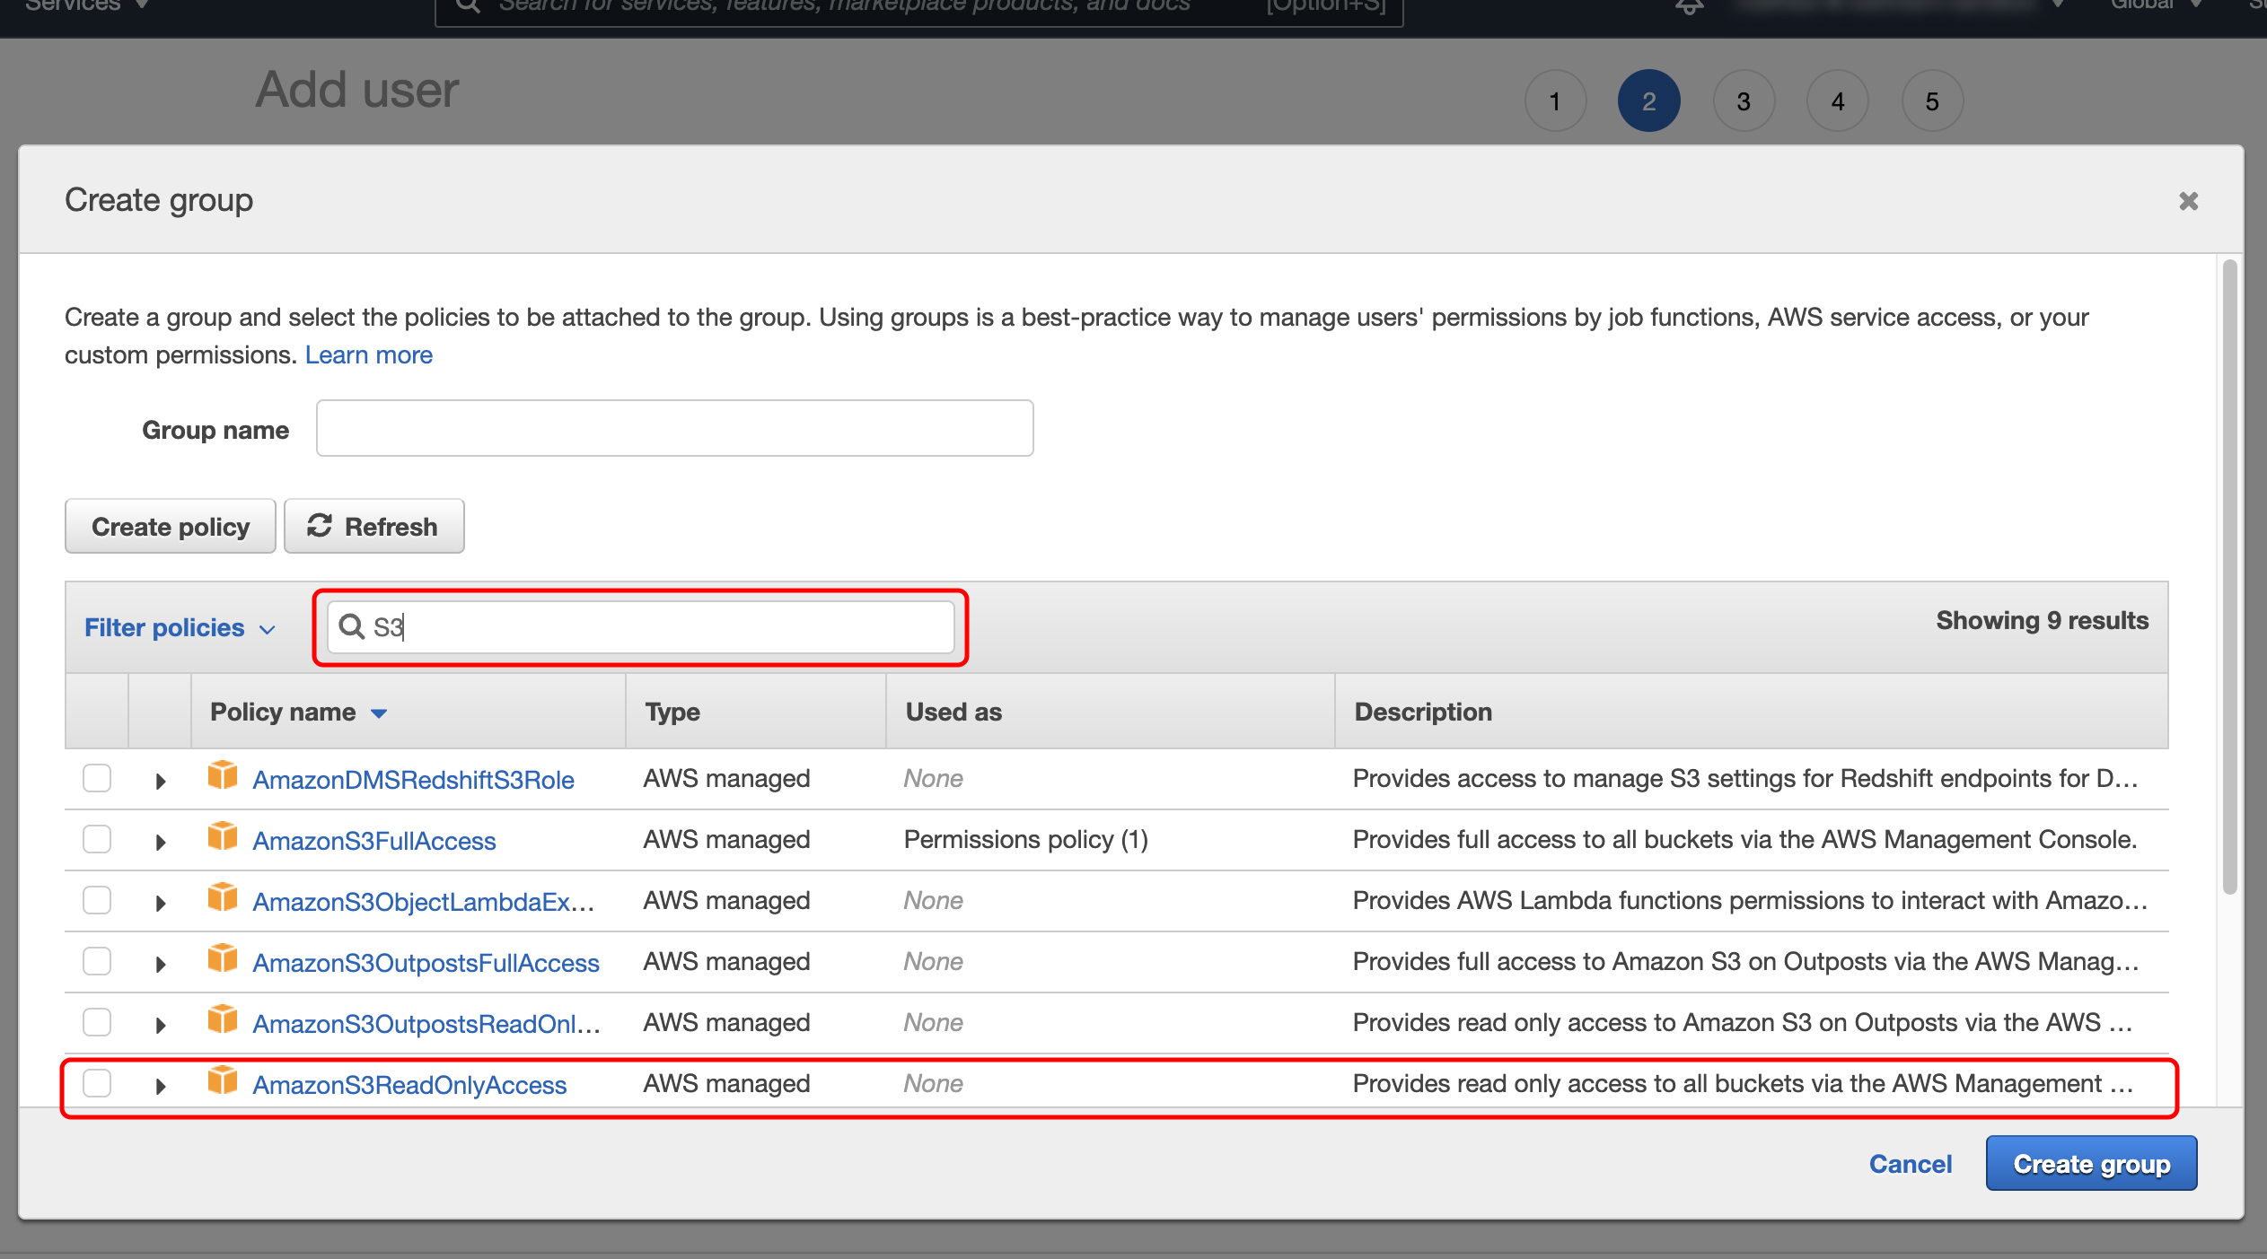Screen dimensions: 2267x1259
Task: Select step 2 in the wizard
Action: [x=1649, y=101]
